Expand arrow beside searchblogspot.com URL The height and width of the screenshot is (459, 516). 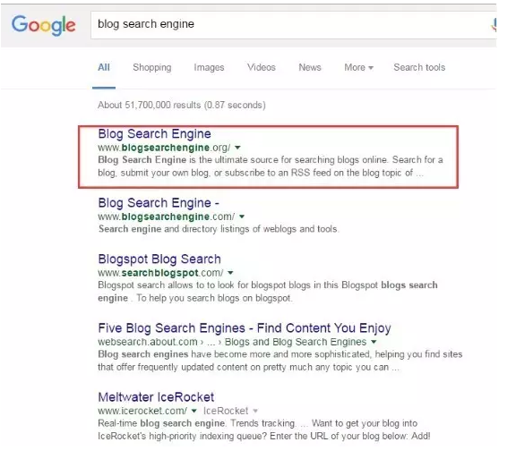pyautogui.click(x=230, y=273)
